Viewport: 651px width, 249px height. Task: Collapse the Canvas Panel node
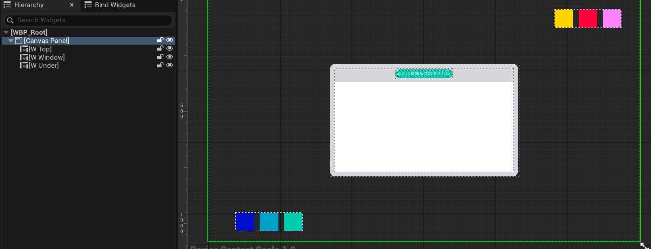click(11, 41)
